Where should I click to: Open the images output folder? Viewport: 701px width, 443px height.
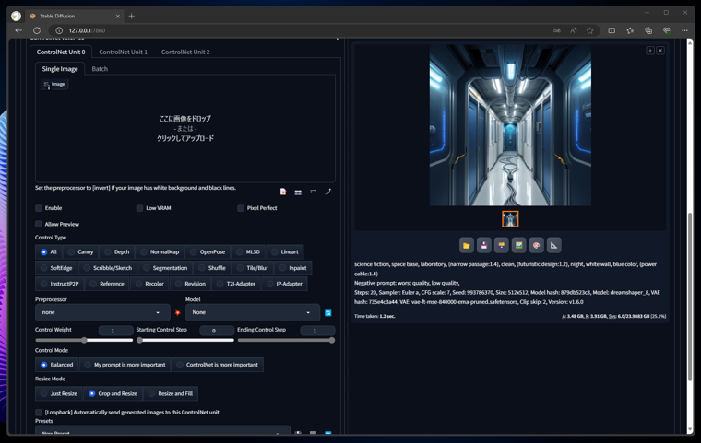[467, 245]
